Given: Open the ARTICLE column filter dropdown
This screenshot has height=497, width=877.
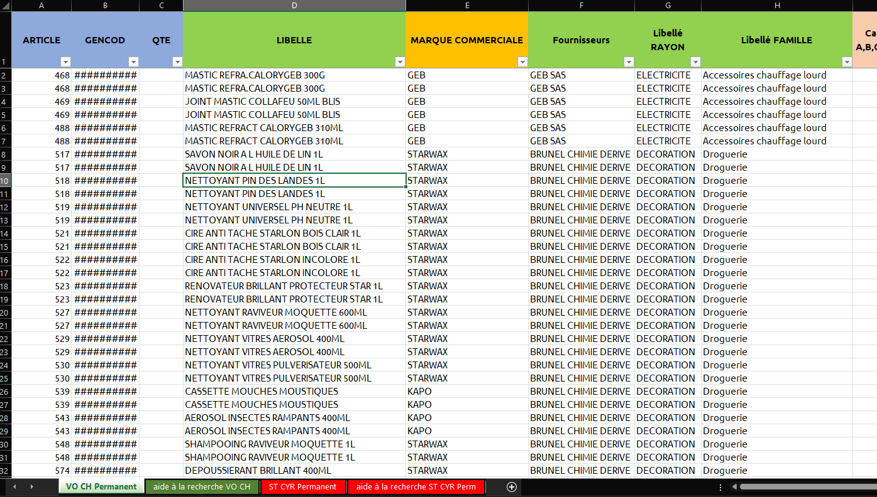Looking at the screenshot, I should point(65,61).
